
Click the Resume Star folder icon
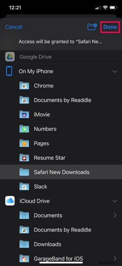[24, 158]
